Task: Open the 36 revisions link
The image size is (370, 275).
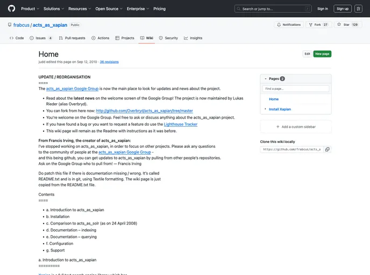Action: 109,62
